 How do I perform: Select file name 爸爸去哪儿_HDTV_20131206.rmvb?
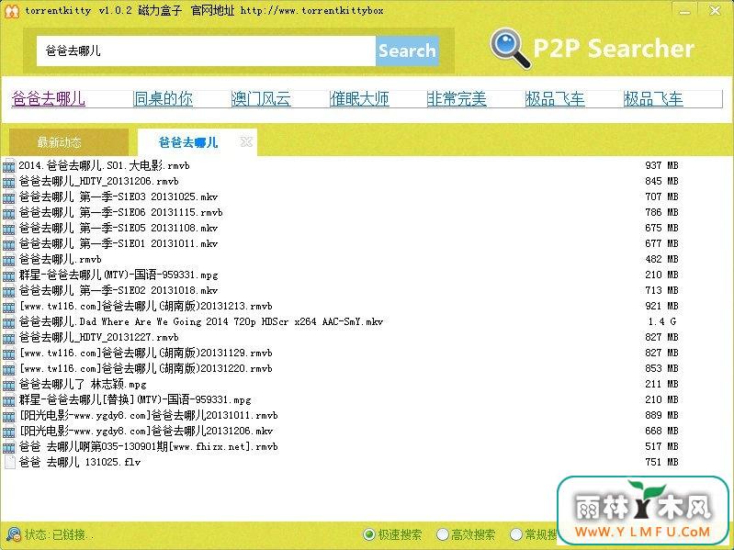(99, 182)
